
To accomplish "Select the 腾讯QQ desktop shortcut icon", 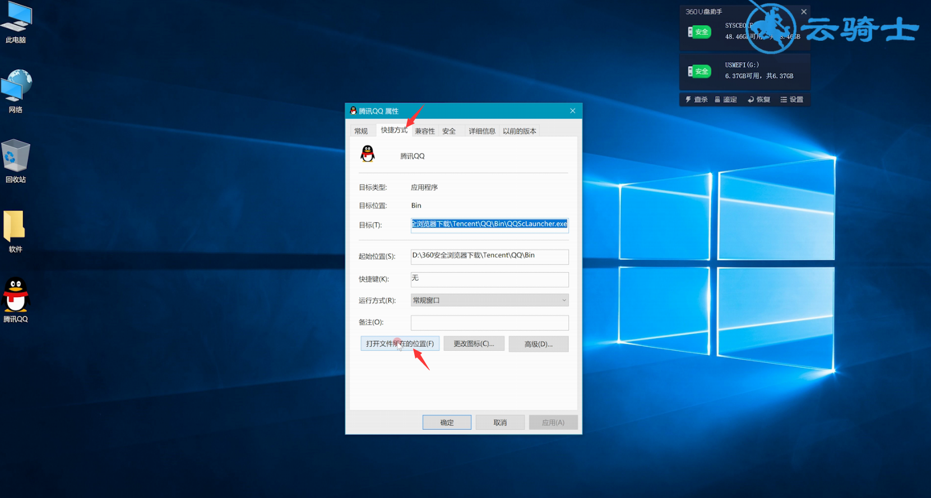I will [x=16, y=300].
